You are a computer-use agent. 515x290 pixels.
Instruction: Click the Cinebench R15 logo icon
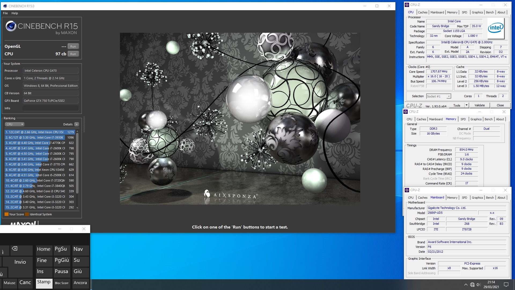click(11, 26)
